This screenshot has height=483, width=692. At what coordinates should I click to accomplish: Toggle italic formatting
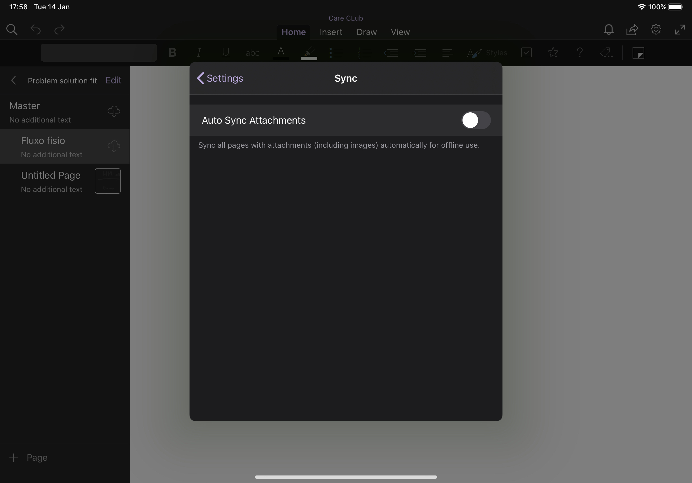pos(199,53)
